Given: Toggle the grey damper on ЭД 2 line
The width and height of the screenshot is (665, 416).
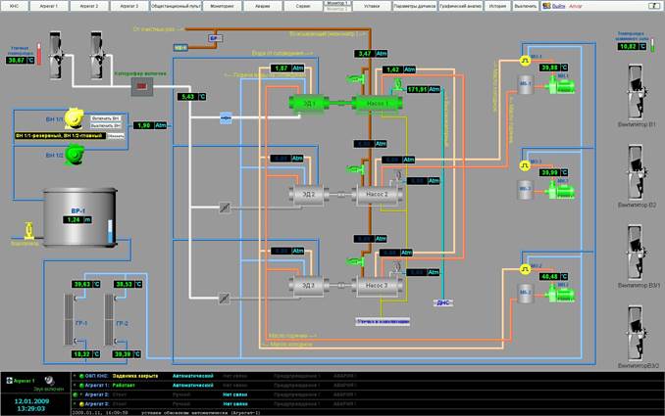Looking at the screenshot, I should point(227,208).
